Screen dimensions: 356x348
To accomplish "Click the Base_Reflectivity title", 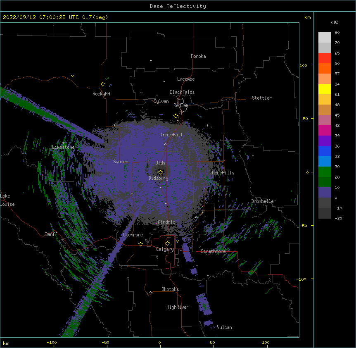I will tap(178, 6).
